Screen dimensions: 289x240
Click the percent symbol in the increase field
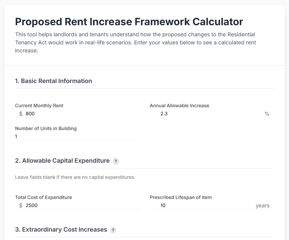click(x=267, y=114)
